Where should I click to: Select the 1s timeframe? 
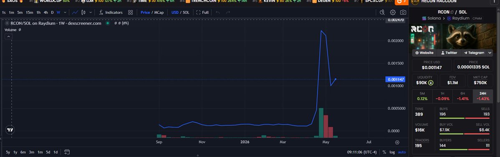pyautogui.click(x=4, y=13)
